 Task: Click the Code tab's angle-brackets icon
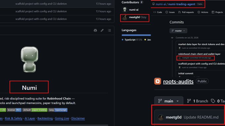coord(155,12)
